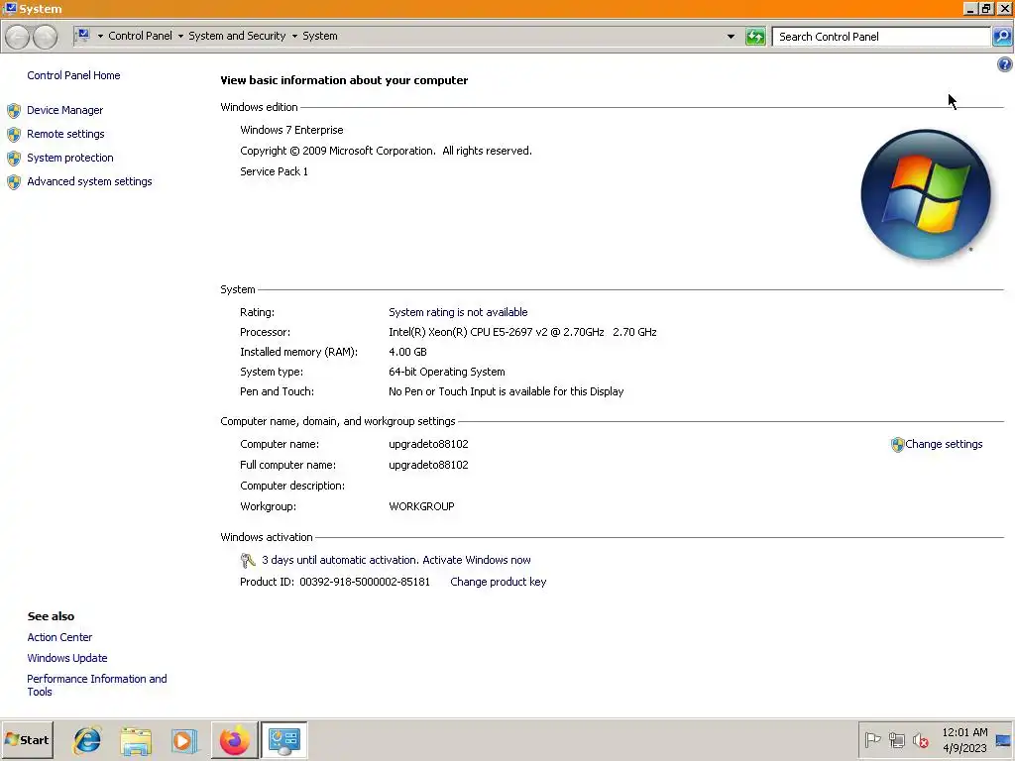Go forward with the Forward arrow
Viewport: 1015px width, 761px height.
coord(45,37)
